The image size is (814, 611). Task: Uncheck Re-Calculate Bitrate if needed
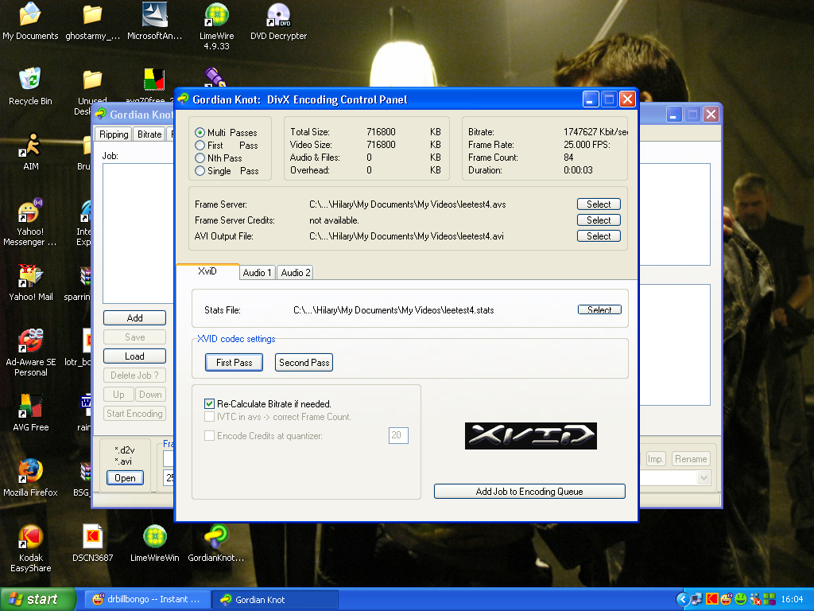click(x=210, y=404)
